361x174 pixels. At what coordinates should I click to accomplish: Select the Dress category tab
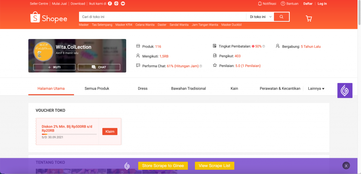[143, 88]
